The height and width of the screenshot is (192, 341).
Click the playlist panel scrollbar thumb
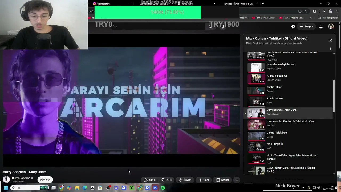click(x=334, y=96)
